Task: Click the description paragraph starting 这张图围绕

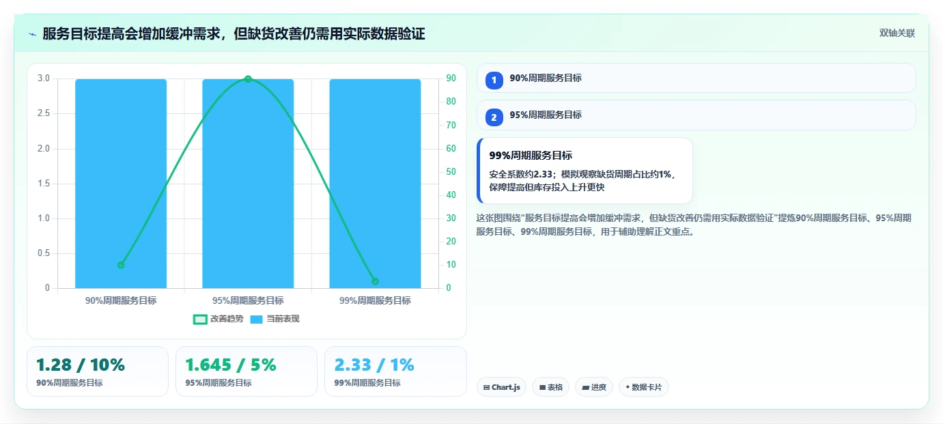Action: (x=694, y=225)
